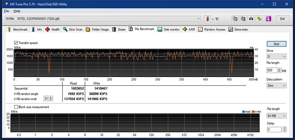This screenshot has height=140, width=295.
Task: Click 137554 IOPS read value
Action: (74, 99)
